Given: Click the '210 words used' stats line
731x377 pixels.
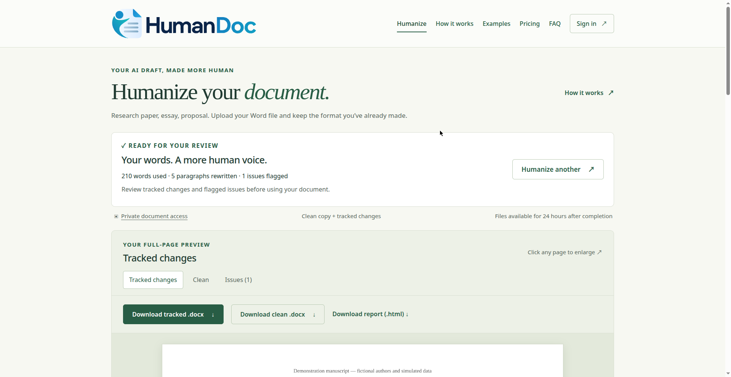Looking at the screenshot, I should [x=205, y=176].
